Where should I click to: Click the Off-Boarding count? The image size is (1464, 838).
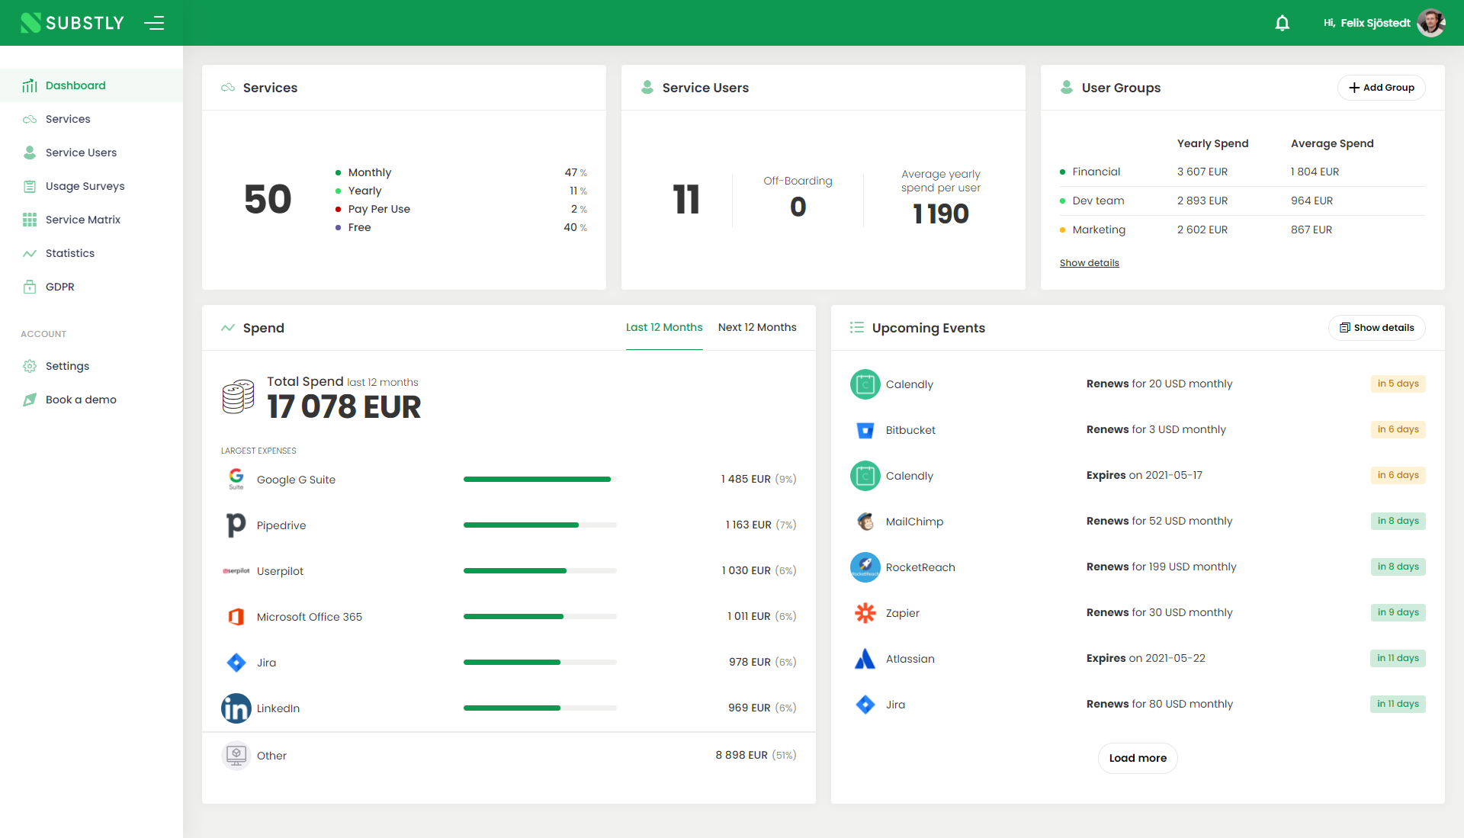tap(798, 207)
